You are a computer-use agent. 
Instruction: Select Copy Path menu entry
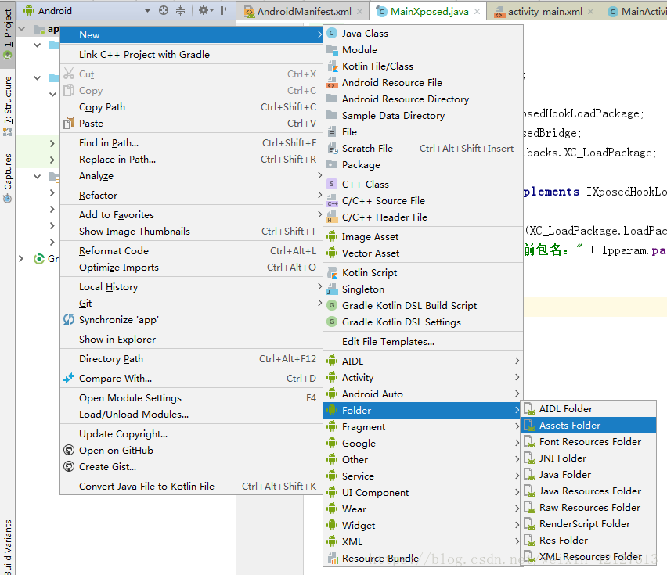[191, 106]
